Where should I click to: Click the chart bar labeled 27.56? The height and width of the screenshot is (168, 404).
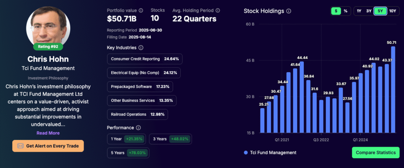pos(348,118)
